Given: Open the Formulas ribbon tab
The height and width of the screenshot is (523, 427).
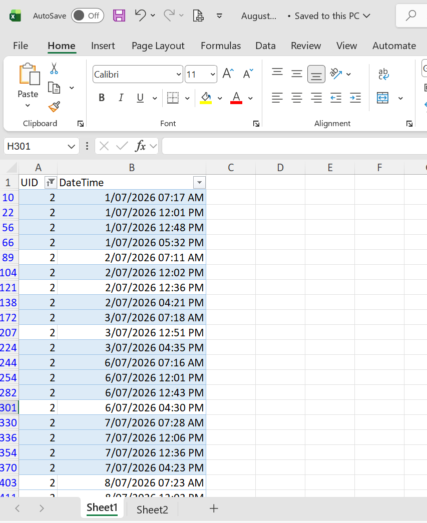Looking at the screenshot, I should 220,46.
